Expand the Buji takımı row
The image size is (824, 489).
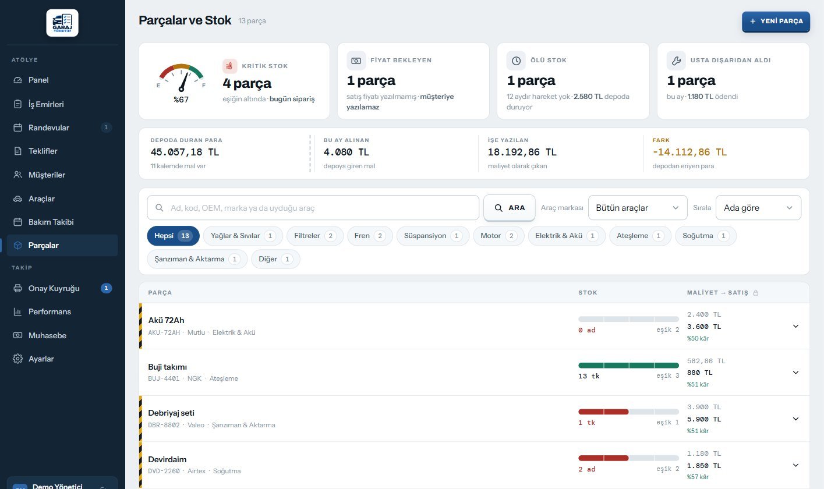coord(795,373)
